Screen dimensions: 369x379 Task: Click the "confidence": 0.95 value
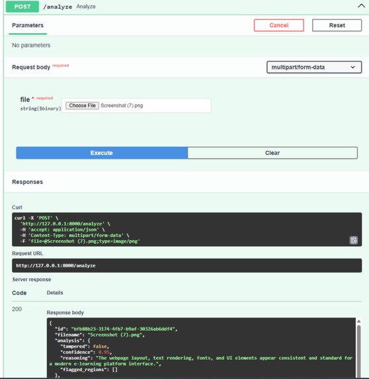point(104,352)
